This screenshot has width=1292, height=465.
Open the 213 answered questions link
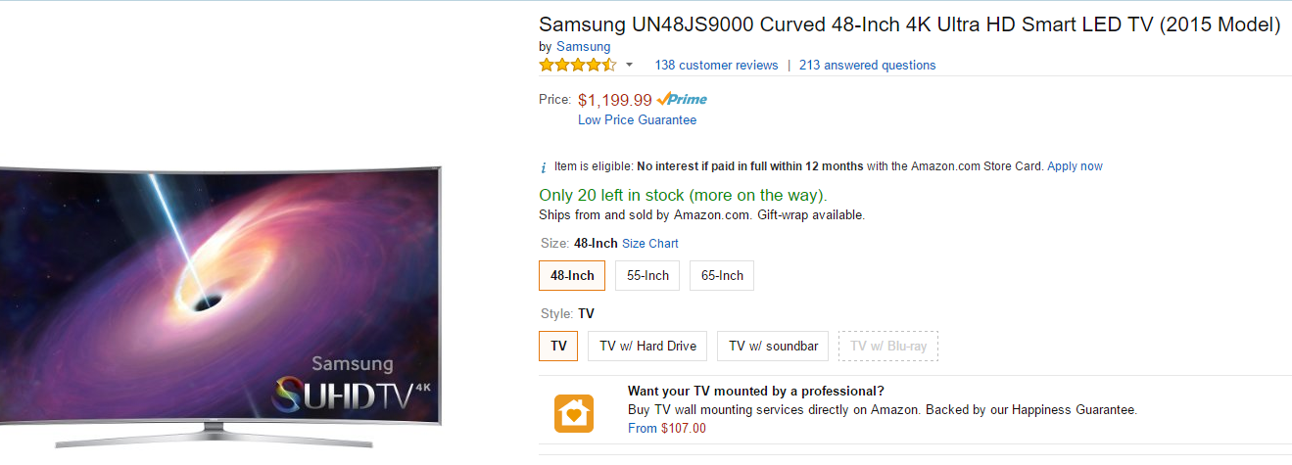tap(867, 66)
